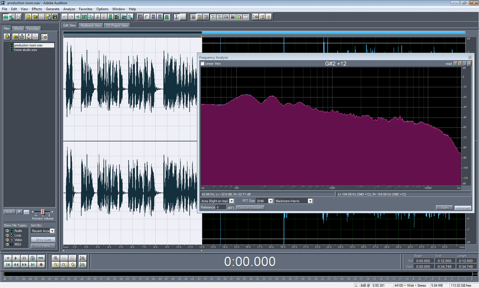Click the Open file toolbar icon

[x=35, y=17]
